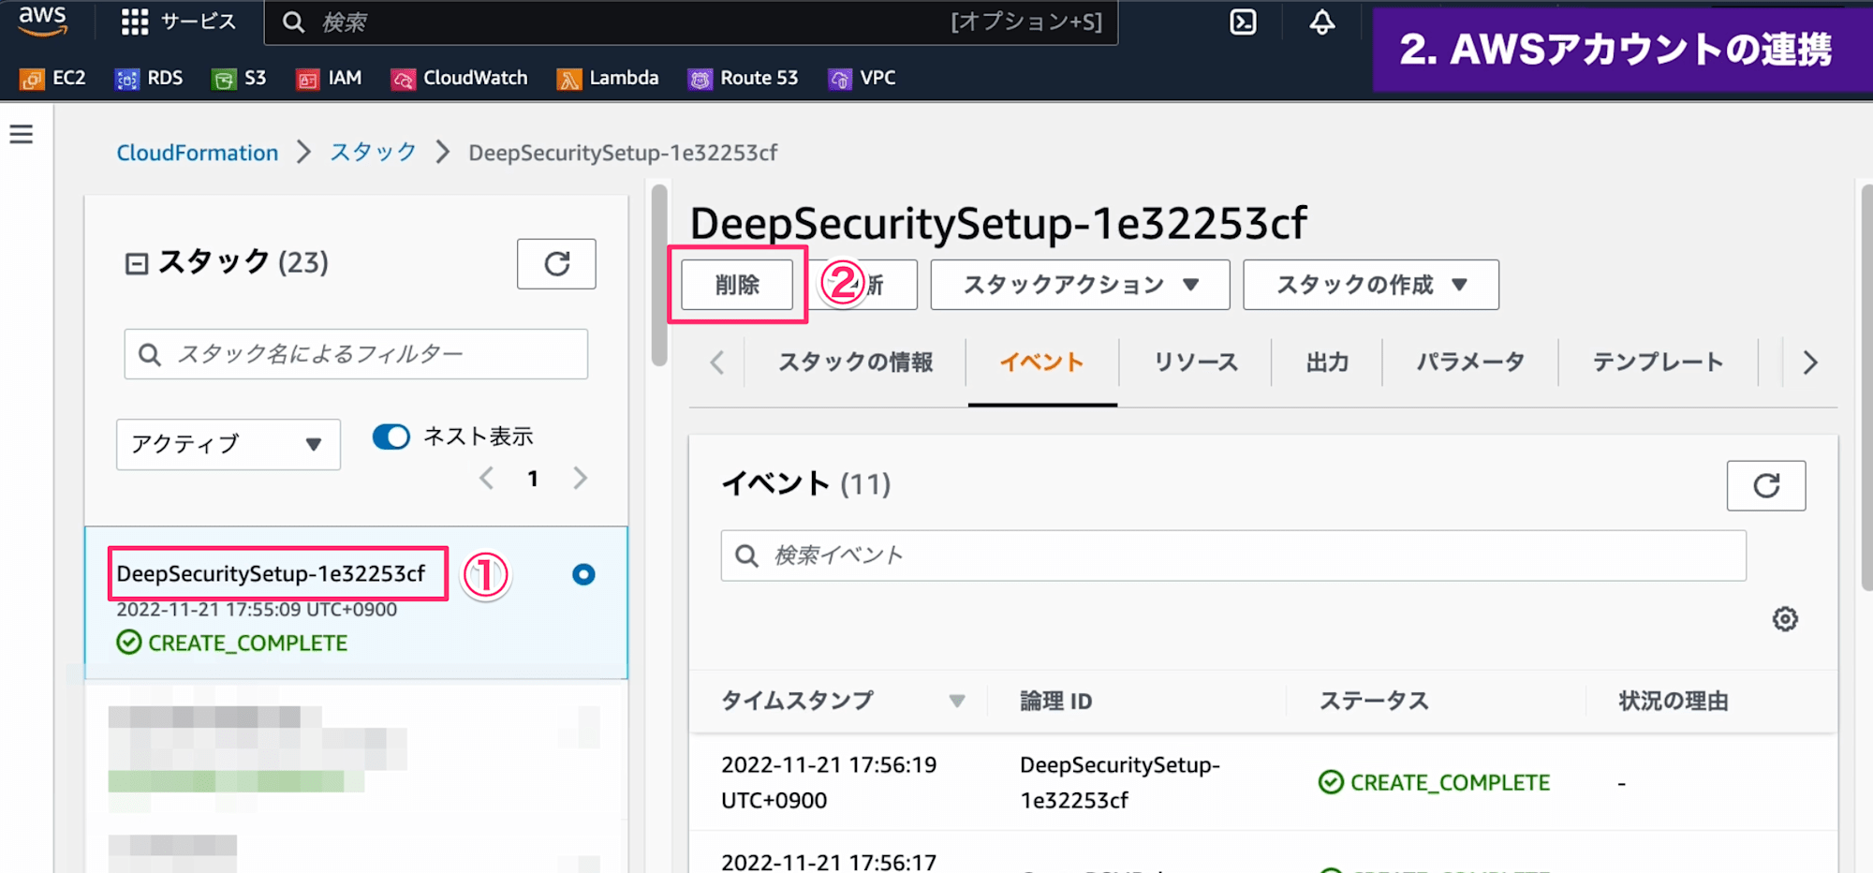Click the right page scrollbar

coord(1866,388)
